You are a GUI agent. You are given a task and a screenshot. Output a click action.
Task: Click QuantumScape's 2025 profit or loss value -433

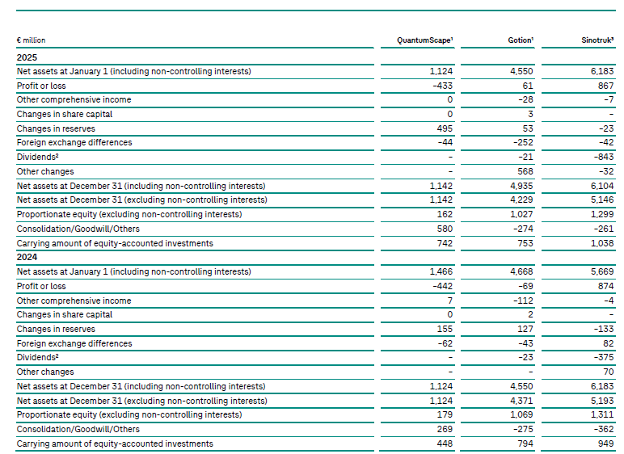[x=441, y=86]
